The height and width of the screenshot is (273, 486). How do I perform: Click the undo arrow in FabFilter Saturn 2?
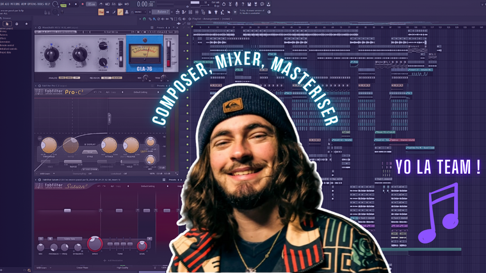pyautogui.click(x=99, y=186)
